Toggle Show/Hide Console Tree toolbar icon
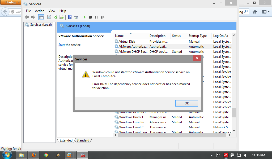 coord(41,17)
